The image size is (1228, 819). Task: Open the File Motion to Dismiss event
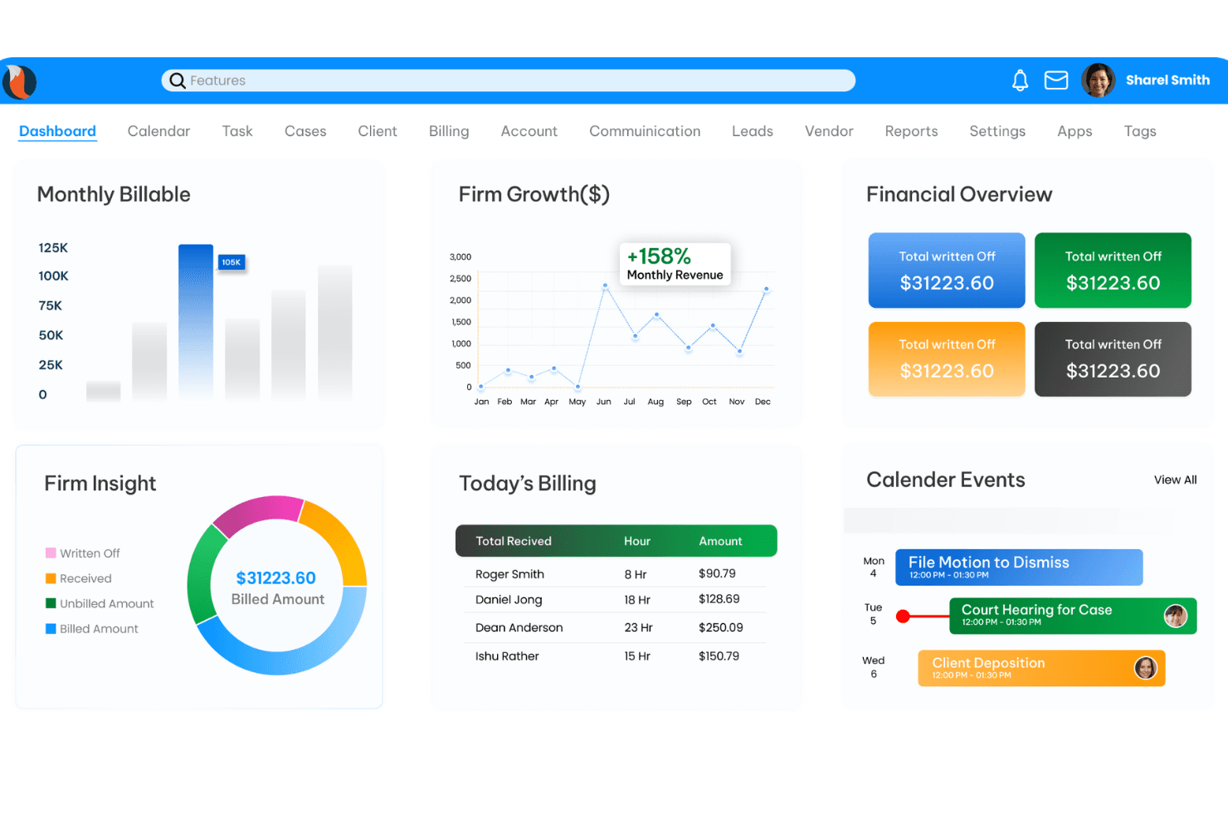click(1019, 568)
